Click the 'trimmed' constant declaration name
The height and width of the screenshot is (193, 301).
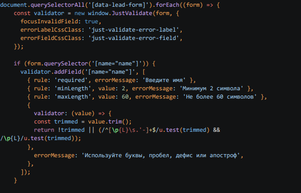coord(66,121)
